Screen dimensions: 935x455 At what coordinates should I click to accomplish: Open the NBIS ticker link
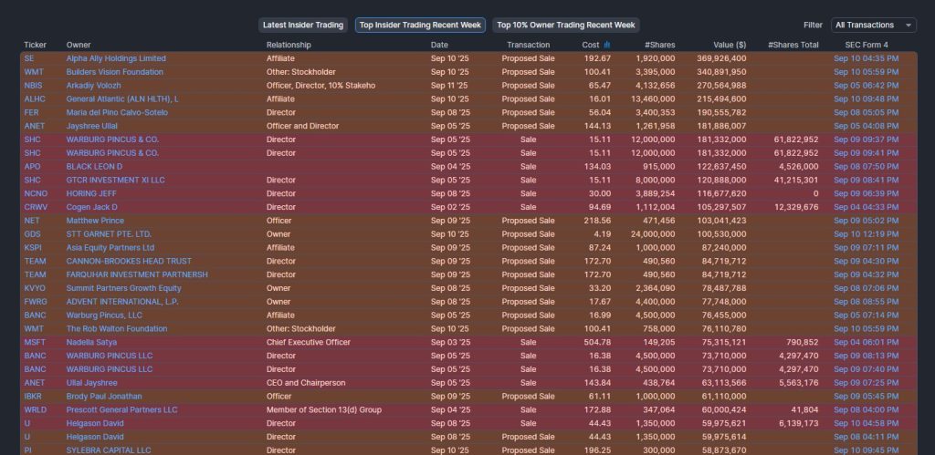34,86
